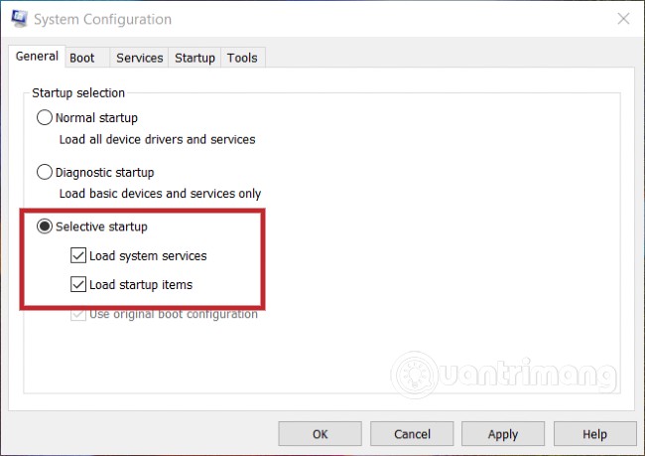This screenshot has width=645, height=456.
Task: Toggle Use original boot configuration checkbox
Action: [79, 314]
